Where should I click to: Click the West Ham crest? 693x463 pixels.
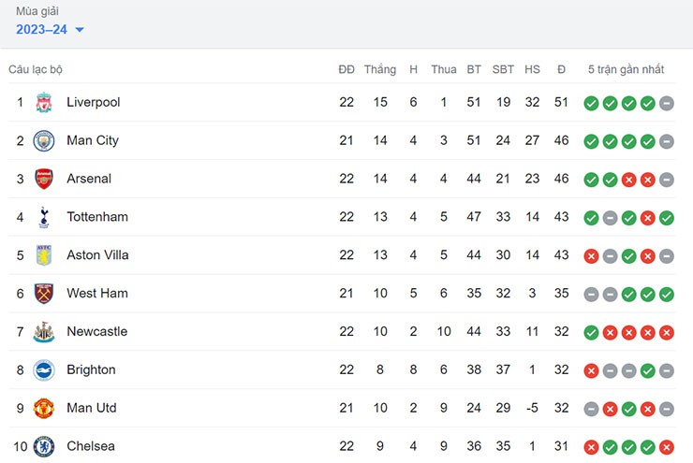[44, 294]
